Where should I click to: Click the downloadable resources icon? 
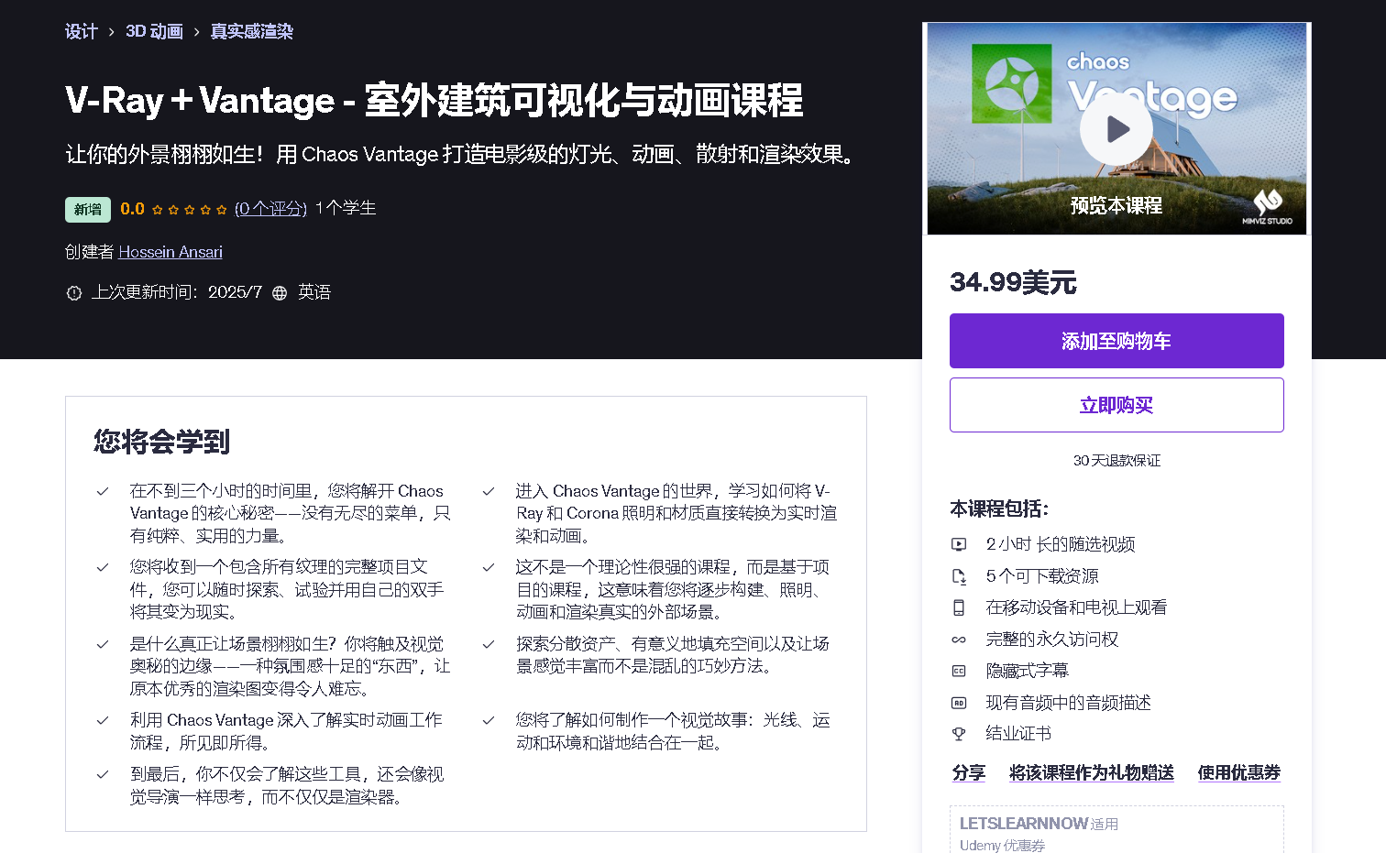[x=959, y=576]
